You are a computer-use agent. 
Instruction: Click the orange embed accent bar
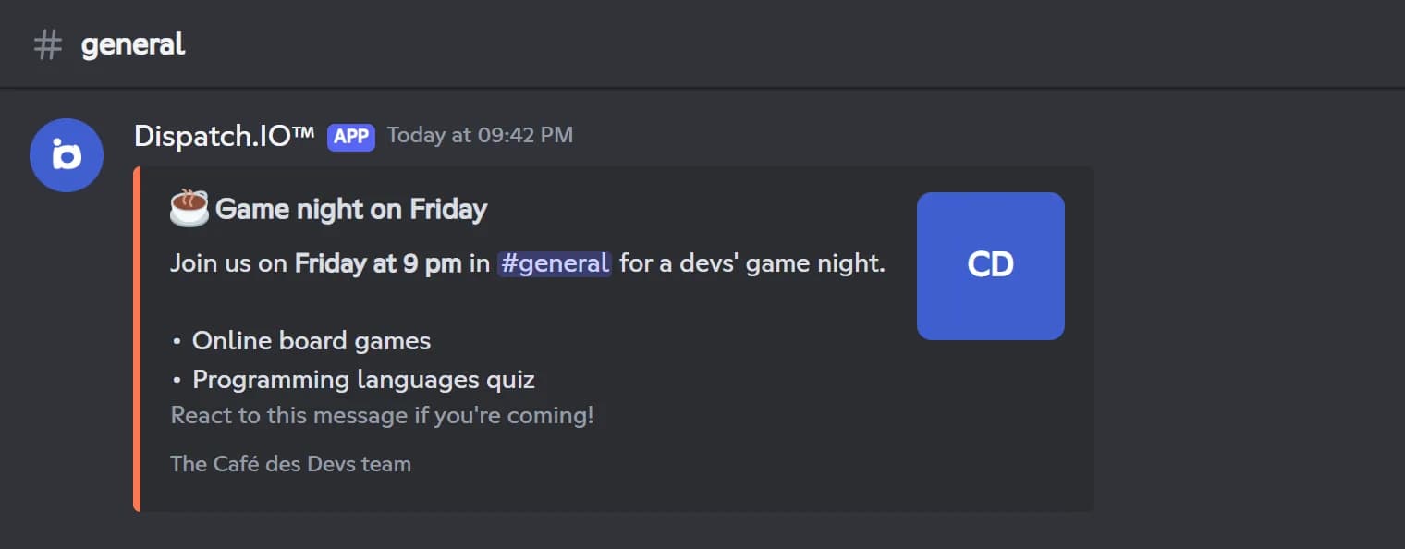(x=137, y=339)
